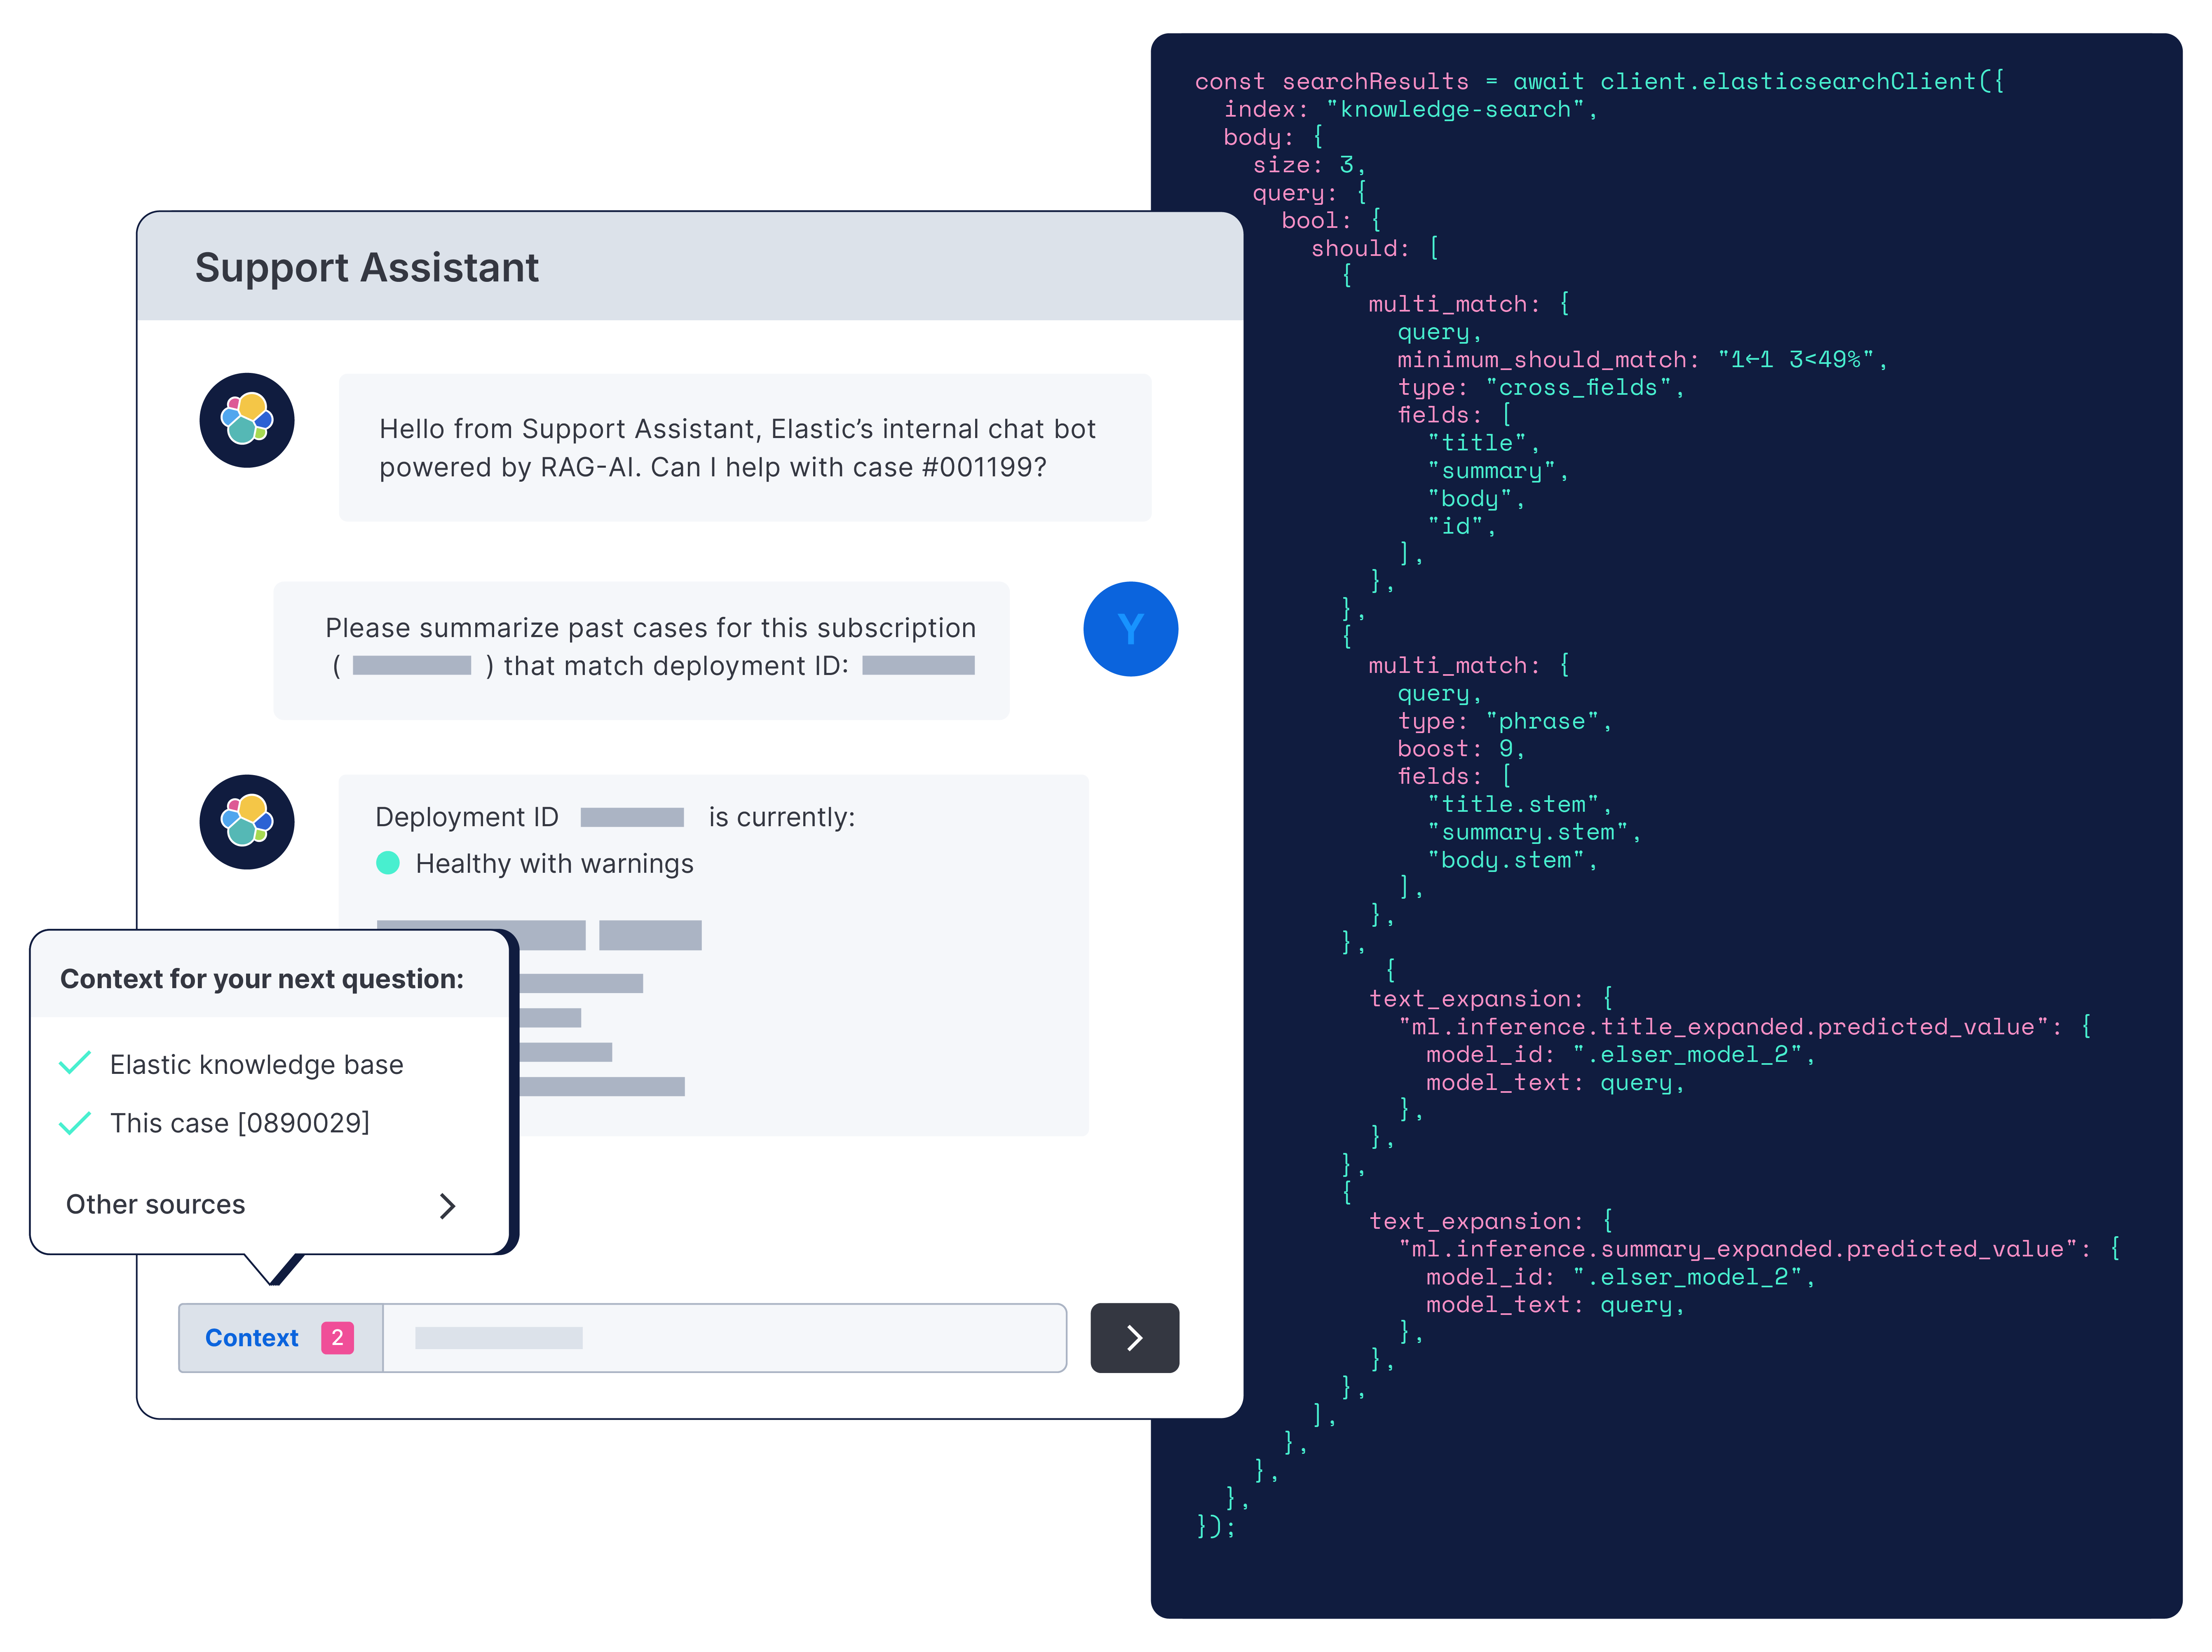Click the user avatar with letter Y
This screenshot has height=1652, width=2212.
point(1130,629)
